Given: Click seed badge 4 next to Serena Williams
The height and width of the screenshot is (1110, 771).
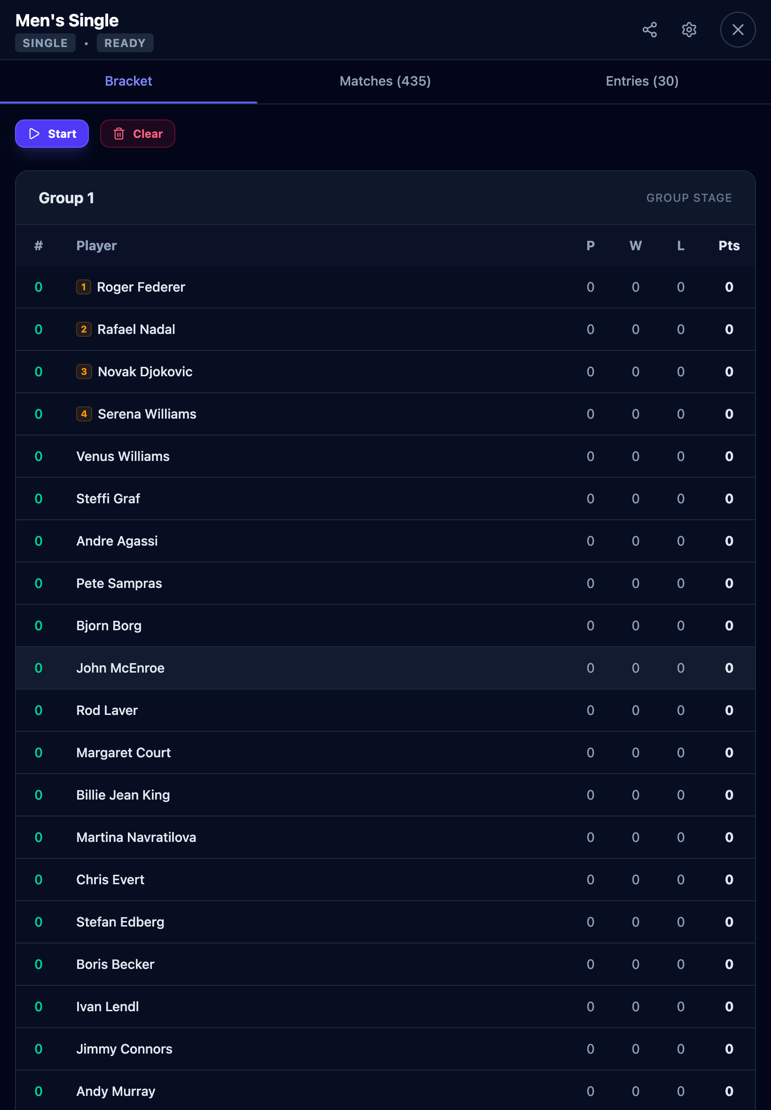Looking at the screenshot, I should pos(84,413).
